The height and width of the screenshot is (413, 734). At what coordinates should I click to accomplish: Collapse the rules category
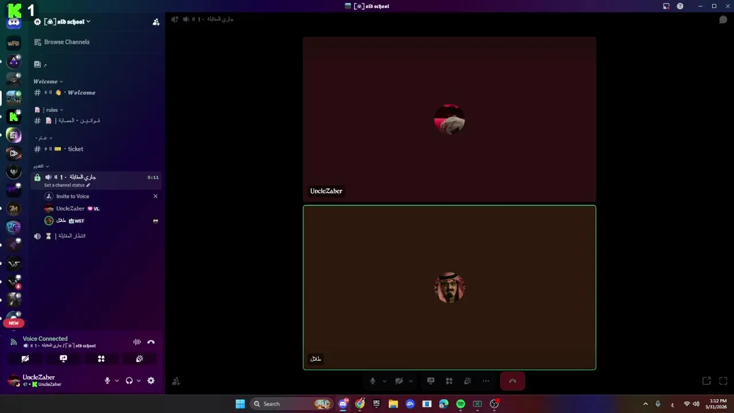point(49,110)
